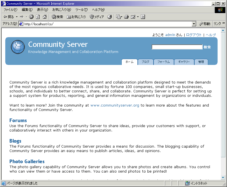Select the ホーム tab
Screen dimensions: 227x187
[129, 62]
